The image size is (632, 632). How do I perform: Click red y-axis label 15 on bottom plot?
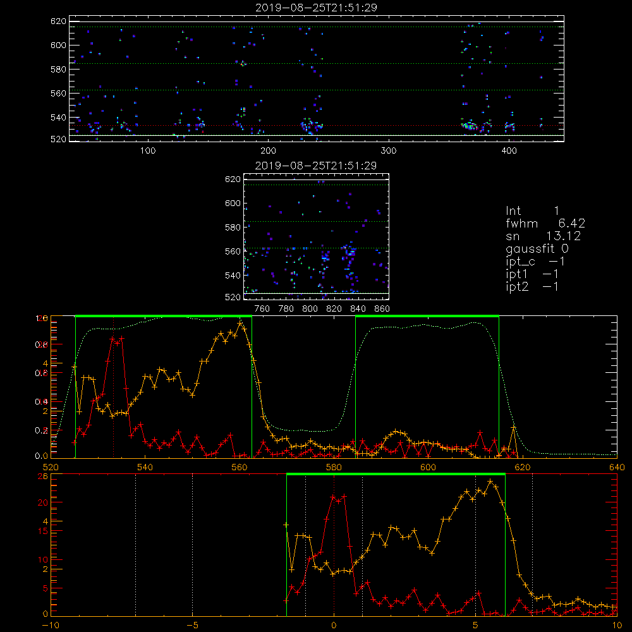(42, 532)
